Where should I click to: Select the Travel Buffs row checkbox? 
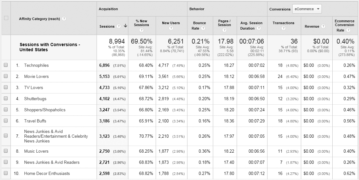6,121
